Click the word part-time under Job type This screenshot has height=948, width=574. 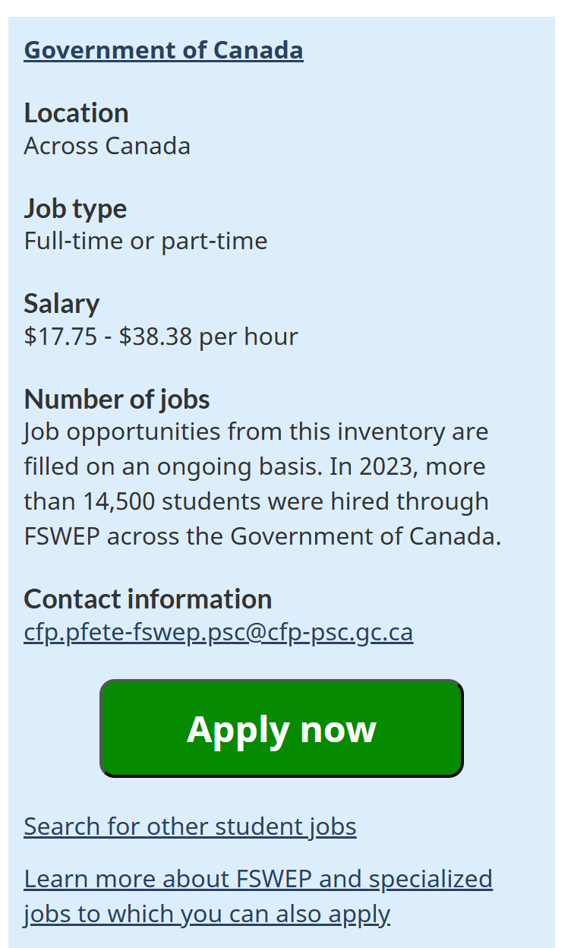click(214, 241)
